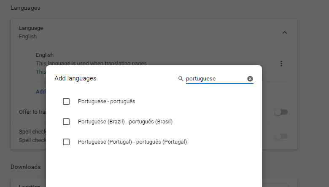Open the more actions menu for English
The width and height of the screenshot is (329, 187).
click(281, 64)
